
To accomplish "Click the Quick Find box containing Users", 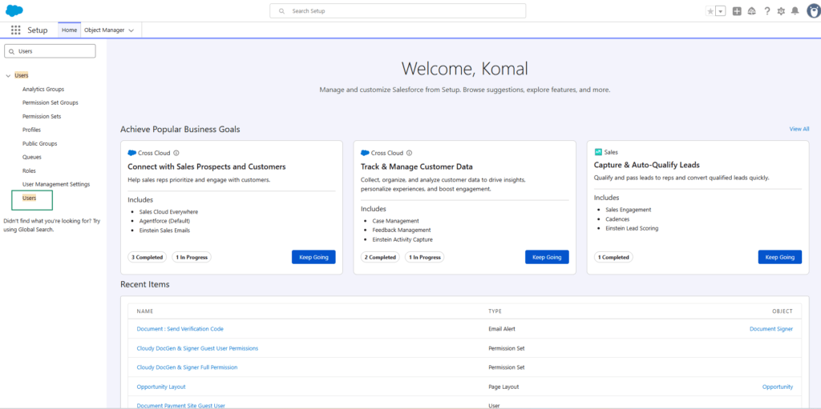I will [50, 51].
